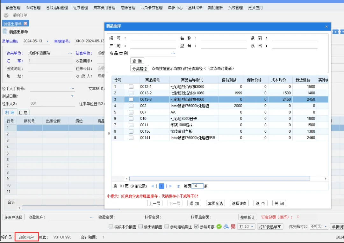Click the gear icon beside 采购订单
Image resolution: width=344 pixels, height=243 pixels.
coord(6,15)
